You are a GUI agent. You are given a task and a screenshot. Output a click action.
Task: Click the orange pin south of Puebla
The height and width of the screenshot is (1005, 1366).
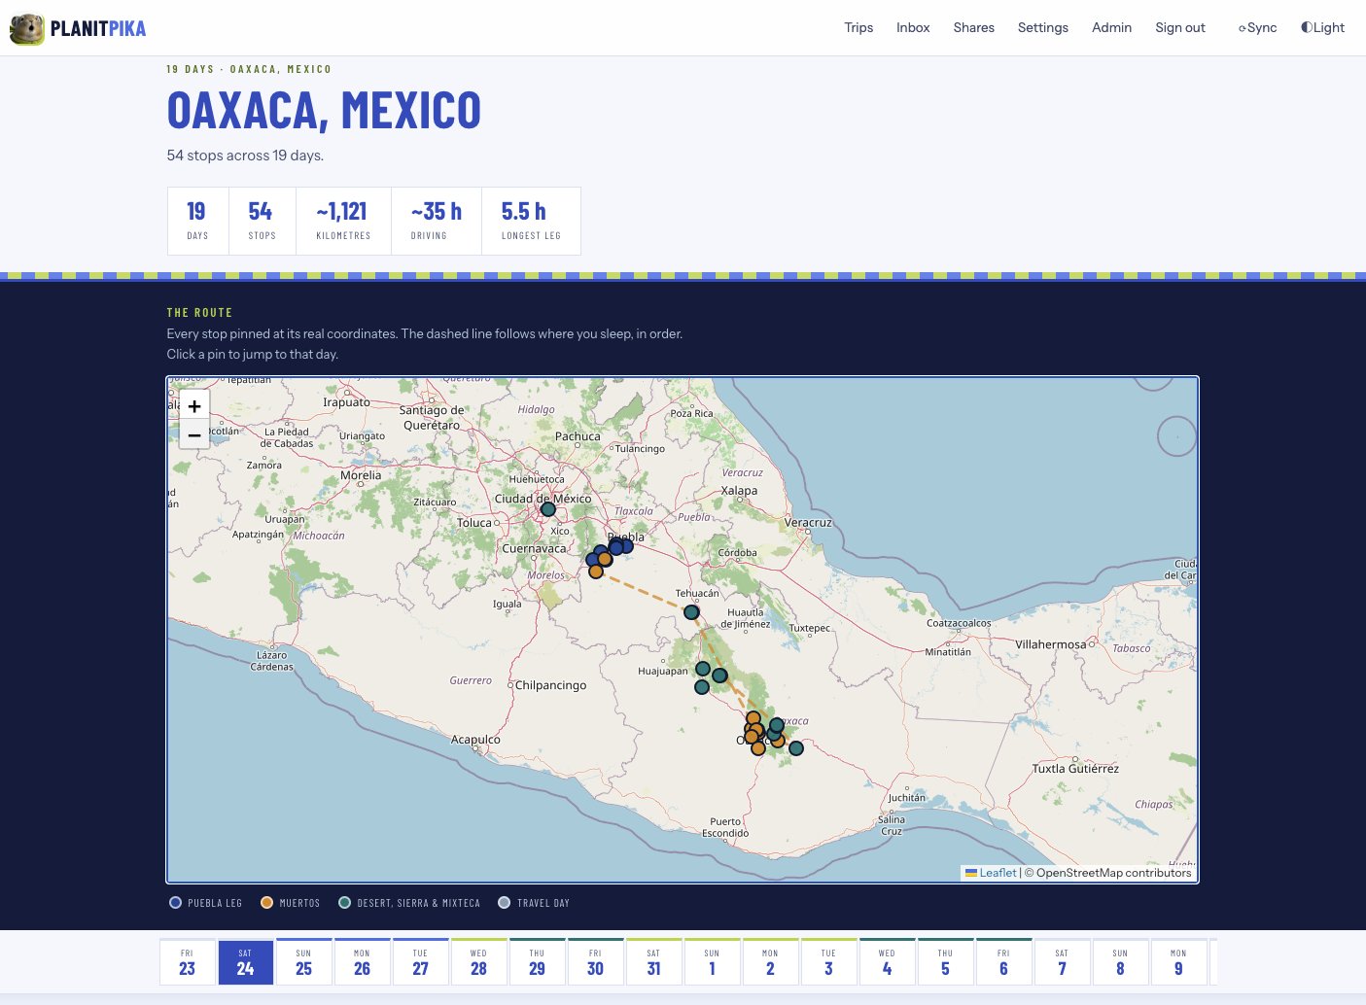point(596,572)
